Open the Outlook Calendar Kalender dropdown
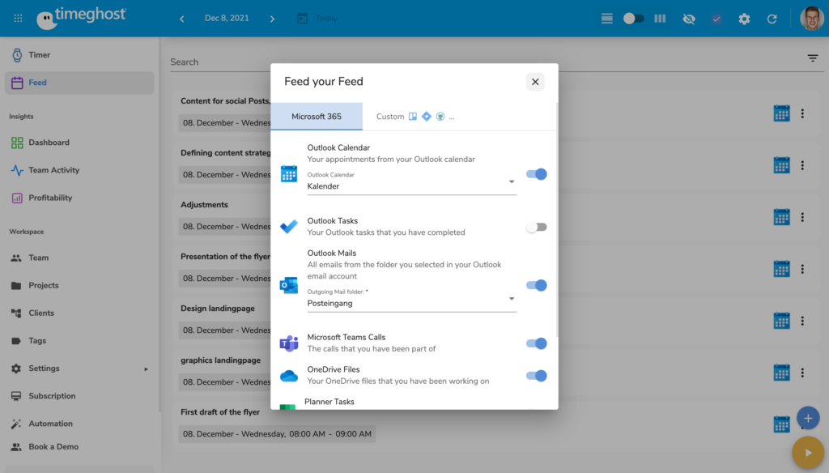This screenshot has height=473, width=829. click(411, 185)
